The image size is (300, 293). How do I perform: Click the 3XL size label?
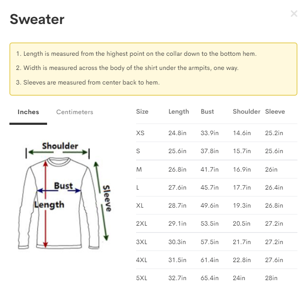pos(142,242)
